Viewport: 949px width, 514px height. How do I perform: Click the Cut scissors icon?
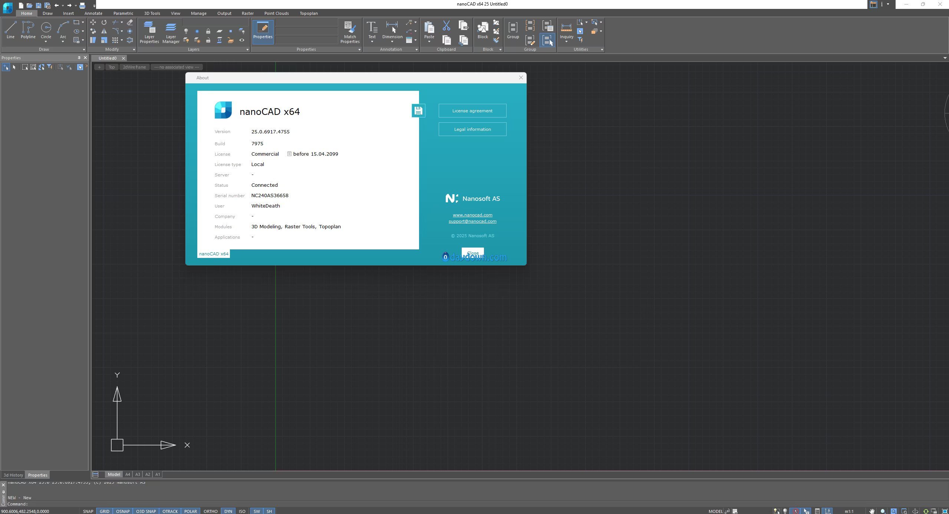pos(447,26)
